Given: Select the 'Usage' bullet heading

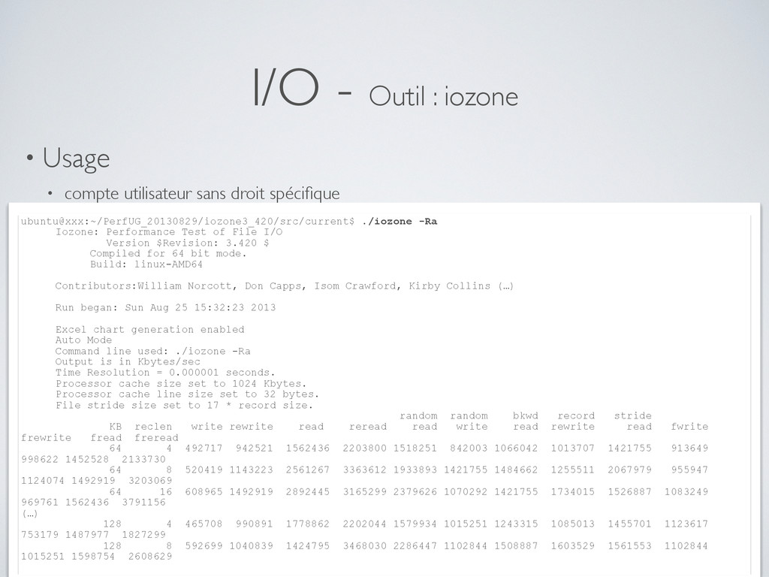Looking at the screenshot, I should [x=76, y=159].
